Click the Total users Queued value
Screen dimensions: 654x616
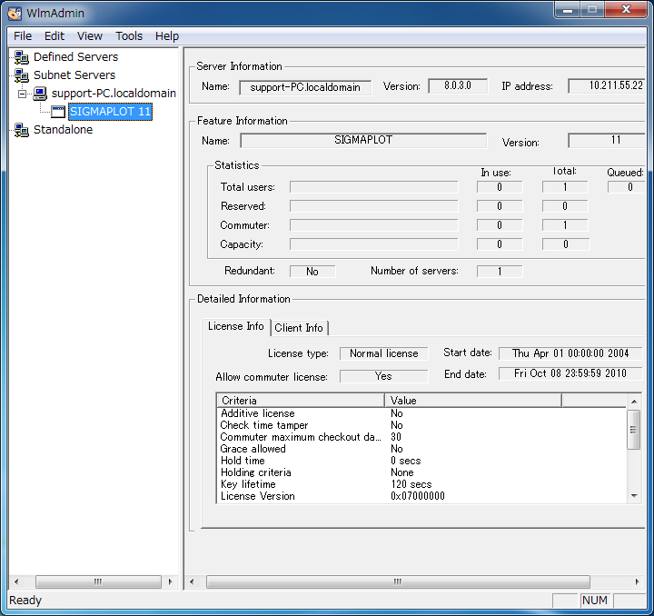tap(627, 187)
